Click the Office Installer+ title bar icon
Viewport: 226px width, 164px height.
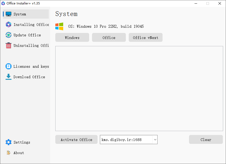pos(3,3)
